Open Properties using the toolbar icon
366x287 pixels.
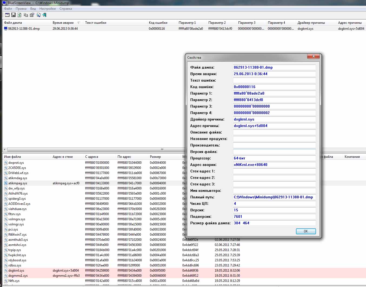click(32, 15)
